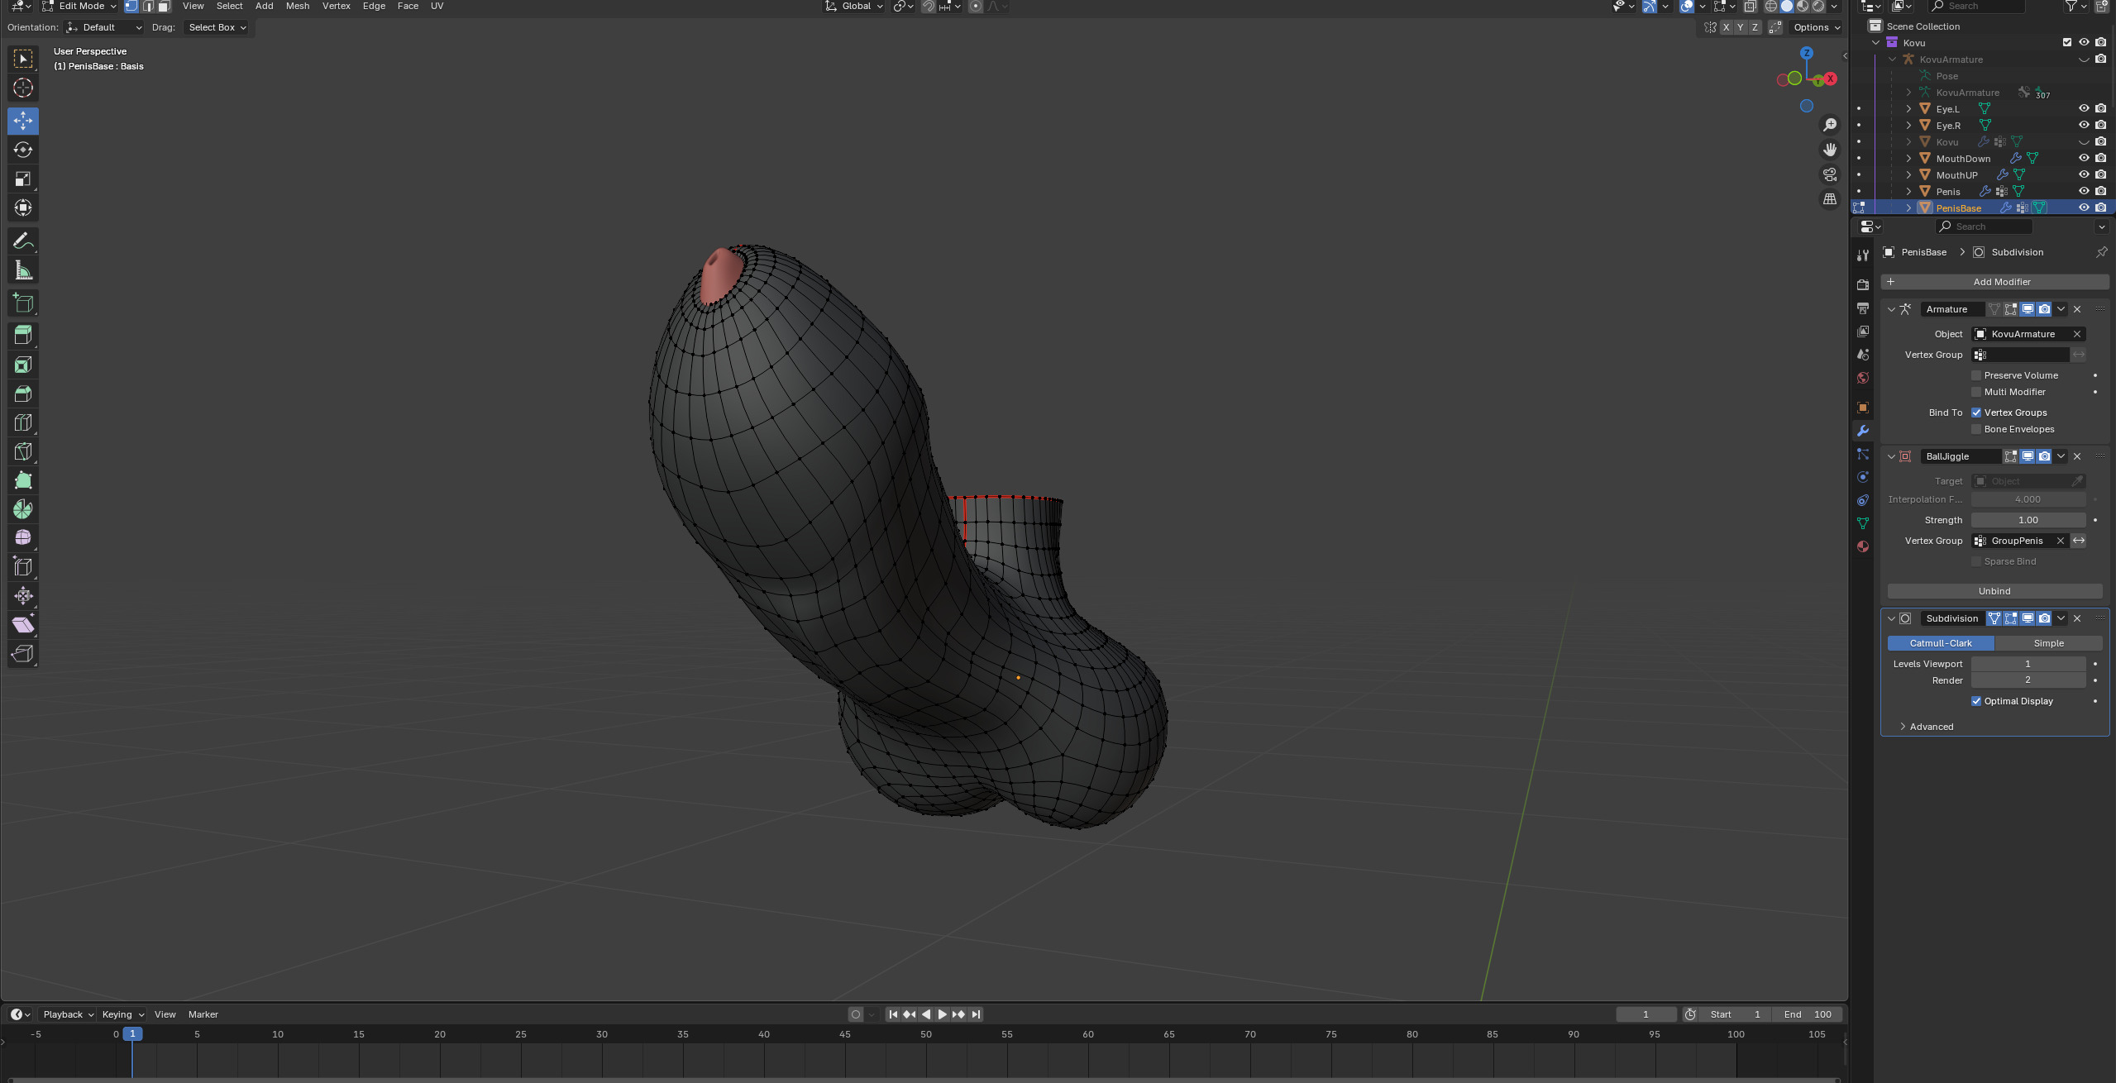Open the Edit Mode dropdown
The width and height of the screenshot is (2116, 1083).
click(80, 6)
